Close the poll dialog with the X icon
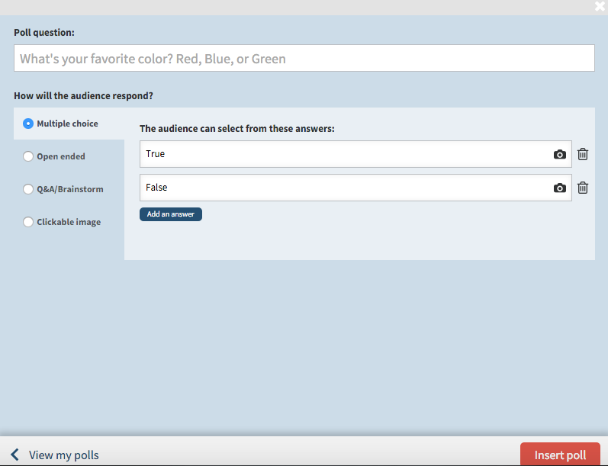Image resolution: width=608 pixels, height=466 pixels. pyautogui.click(x=600, y=7)
